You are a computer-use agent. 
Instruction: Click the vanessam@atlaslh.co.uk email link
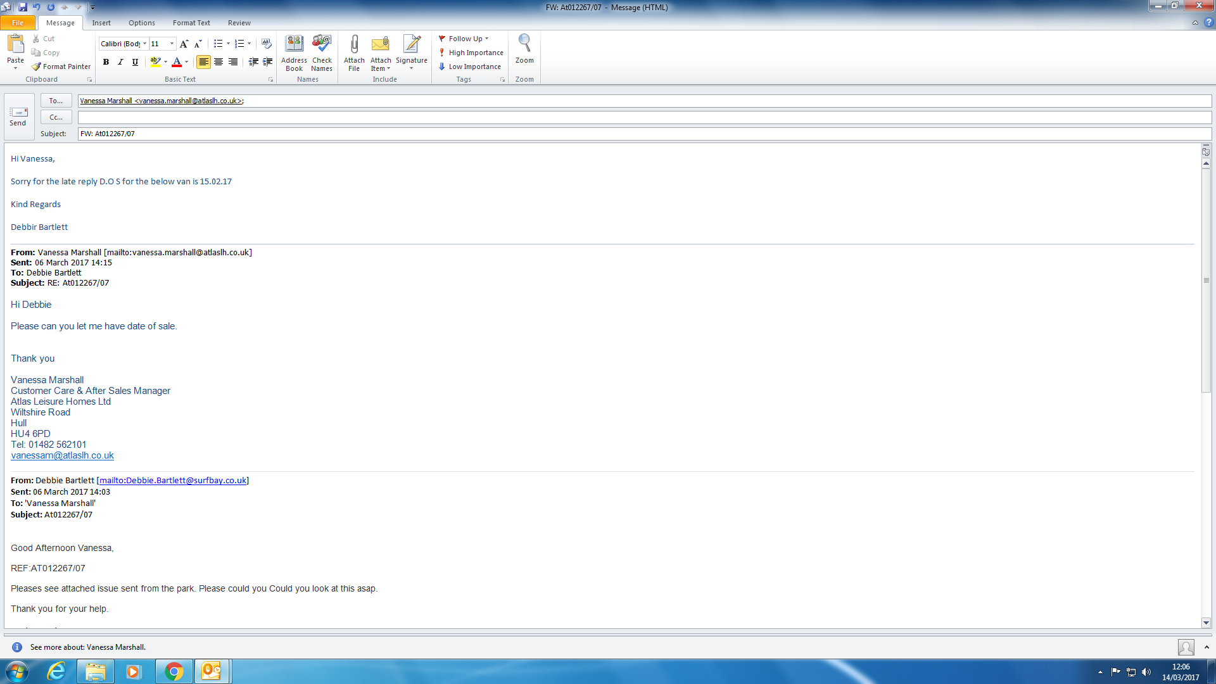click(62, 455)
